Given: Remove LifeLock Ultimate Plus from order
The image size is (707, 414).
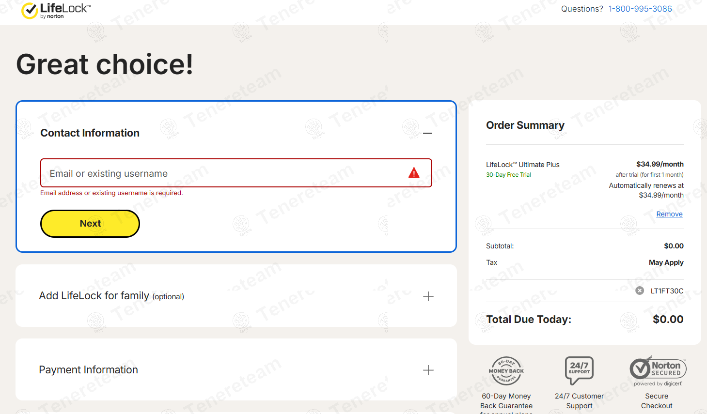Looking at the screenshot, I should pyautogui.click(x=669, y=214).
